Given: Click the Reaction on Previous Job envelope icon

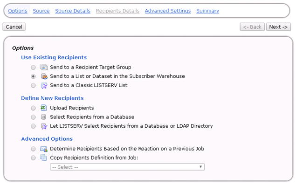Looking at the screenshot, I should tap(44, 149).
